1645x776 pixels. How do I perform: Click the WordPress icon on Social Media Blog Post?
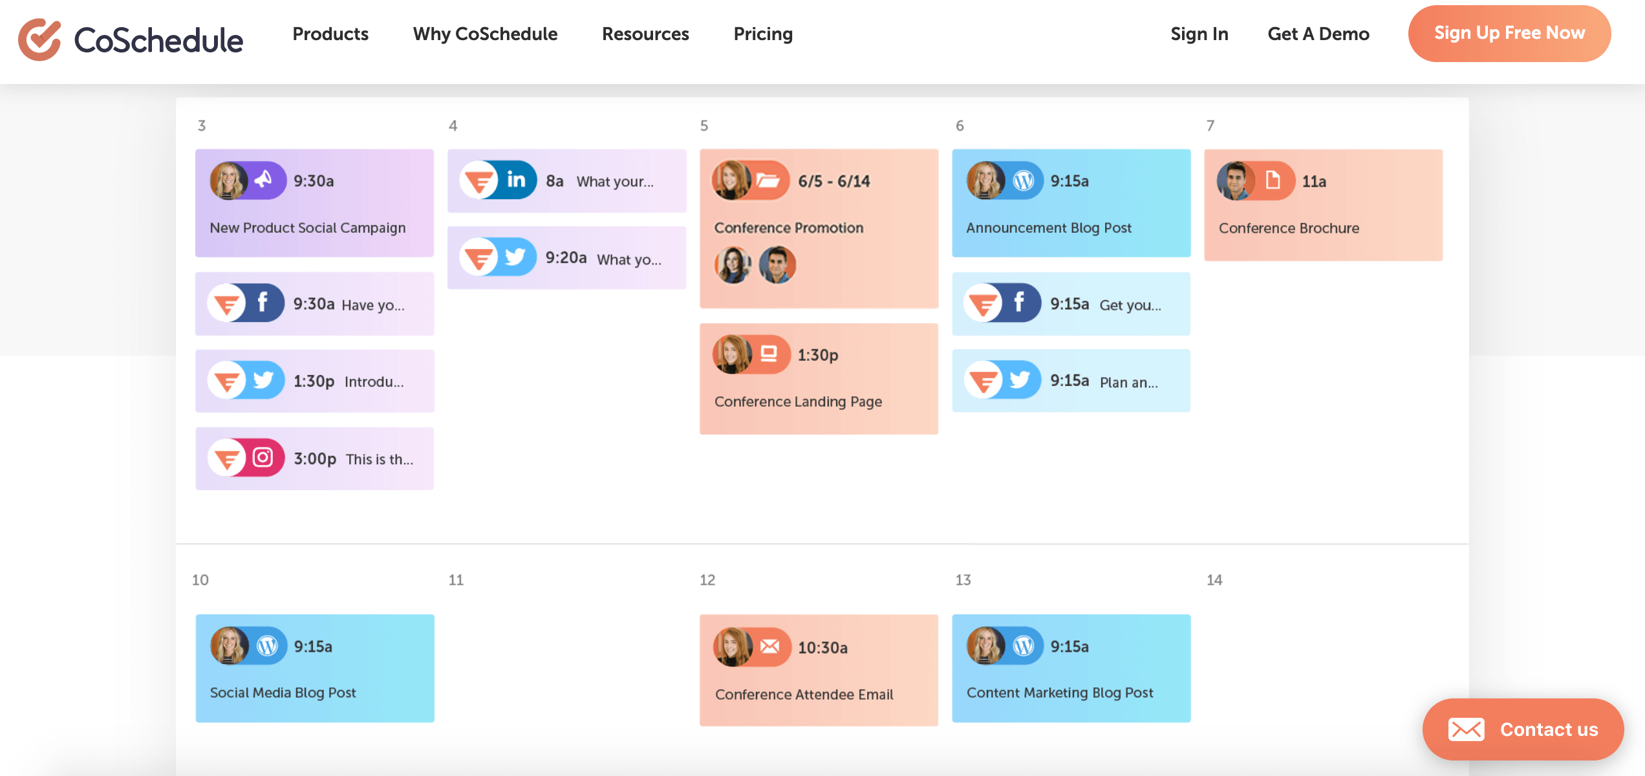coord(268,646)
